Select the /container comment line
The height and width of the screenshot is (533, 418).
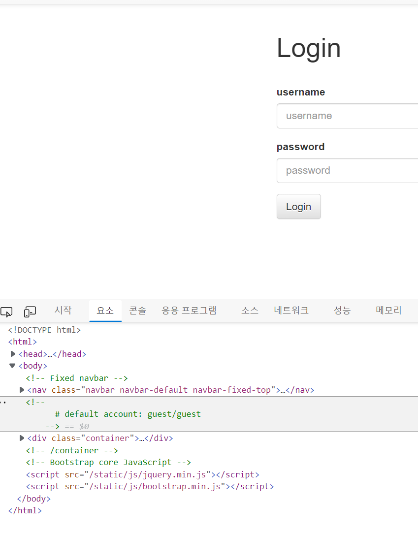click(72, 450)
